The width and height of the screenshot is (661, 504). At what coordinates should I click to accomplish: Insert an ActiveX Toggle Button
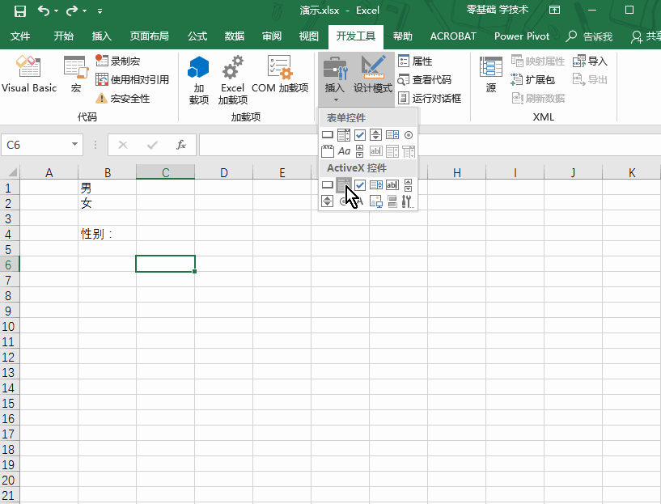[x=392, y=201]
